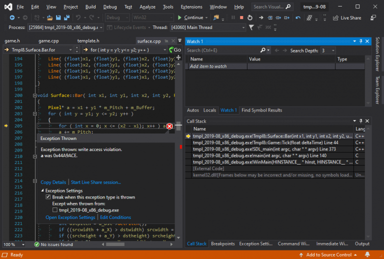384x259 pixels.
Task: Click Add to Source Control
Action: click(x=328, y=255)
